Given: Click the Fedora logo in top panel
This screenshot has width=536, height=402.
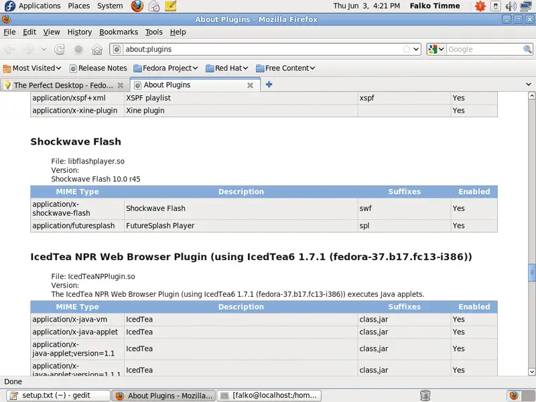Looking at the screenshot, I should pos(9,6).
